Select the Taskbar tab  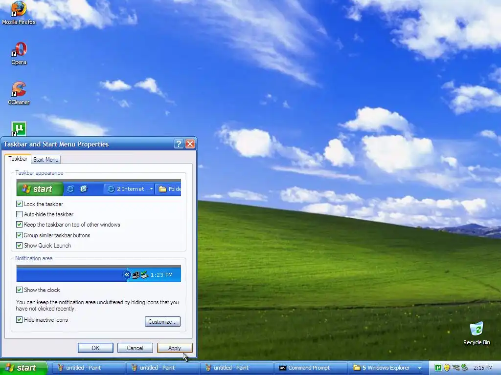18,159
